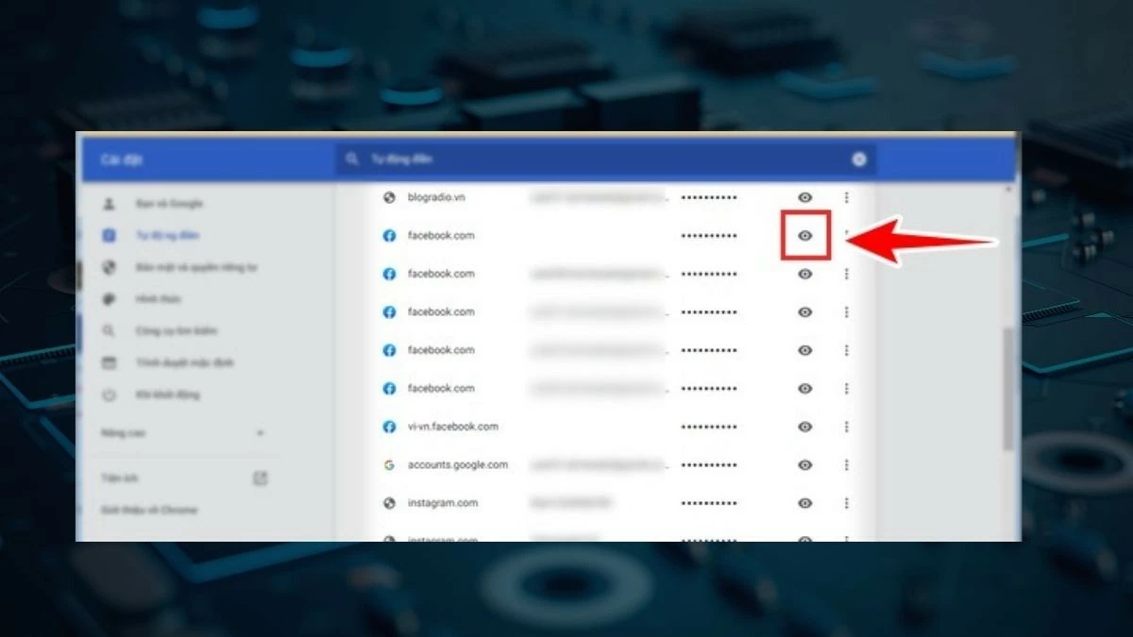This screenshot has width=1133, height=637.
Task: Open the three-dot menu for accounts.google.com
Action: pyautogui.click(x=847, y=464)
